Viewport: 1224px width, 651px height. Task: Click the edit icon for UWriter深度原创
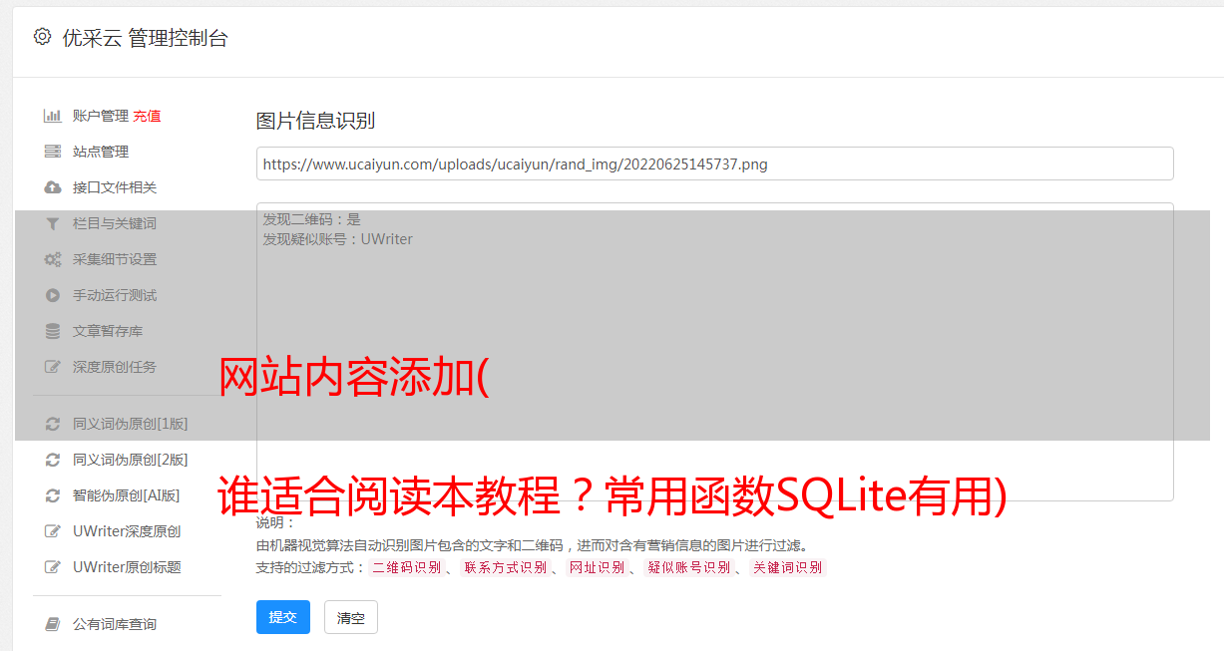tap(53, 531)
